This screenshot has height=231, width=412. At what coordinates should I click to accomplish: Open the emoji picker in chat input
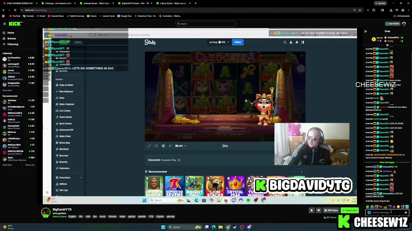click(406, 212)
